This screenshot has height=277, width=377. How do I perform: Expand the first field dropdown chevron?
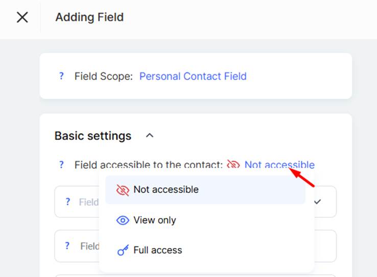(x=318, y=202)
